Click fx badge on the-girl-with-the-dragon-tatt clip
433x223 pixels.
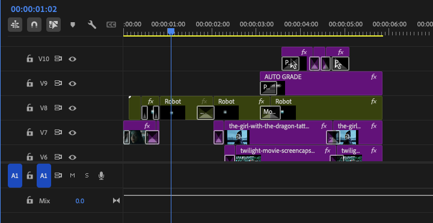(x=324, y=126)
